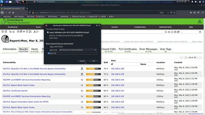The width and height of the screenshot is (205, 115).
Task: Click the notification bell in system tray
Action: pyautogui.click(x=192, y=2)
